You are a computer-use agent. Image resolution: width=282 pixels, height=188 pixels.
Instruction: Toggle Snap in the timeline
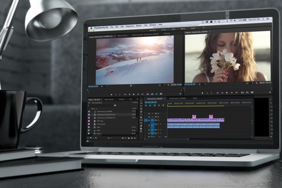(150, 106)
